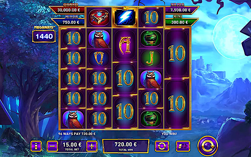The width and height of the screenshot is (251, 157).
Task: Select the Major 7,500.00 € jackpot banner
Action: [x=182, y=9]
